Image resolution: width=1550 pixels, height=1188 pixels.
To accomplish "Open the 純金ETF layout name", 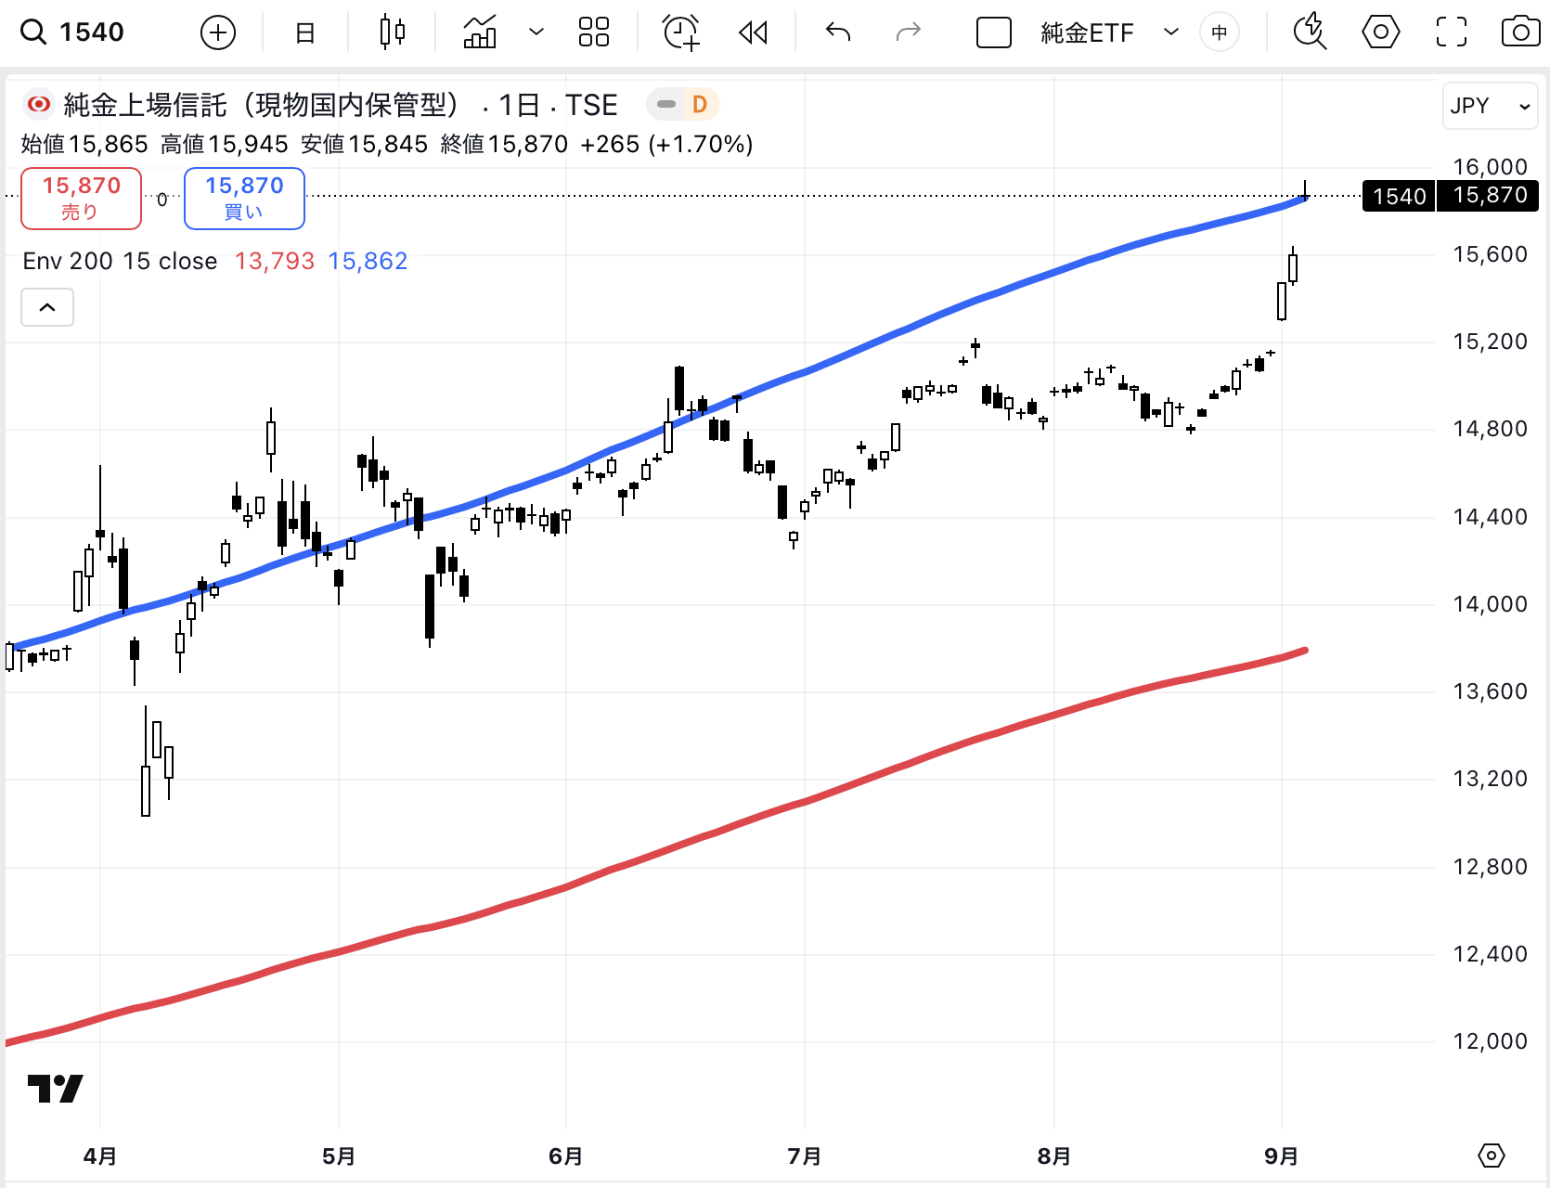I will pos(1087,33).
